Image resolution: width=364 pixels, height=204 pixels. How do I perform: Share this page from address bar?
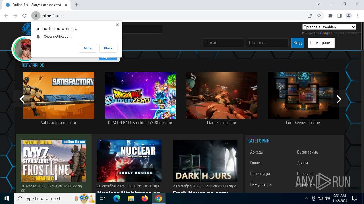[310, 16]
